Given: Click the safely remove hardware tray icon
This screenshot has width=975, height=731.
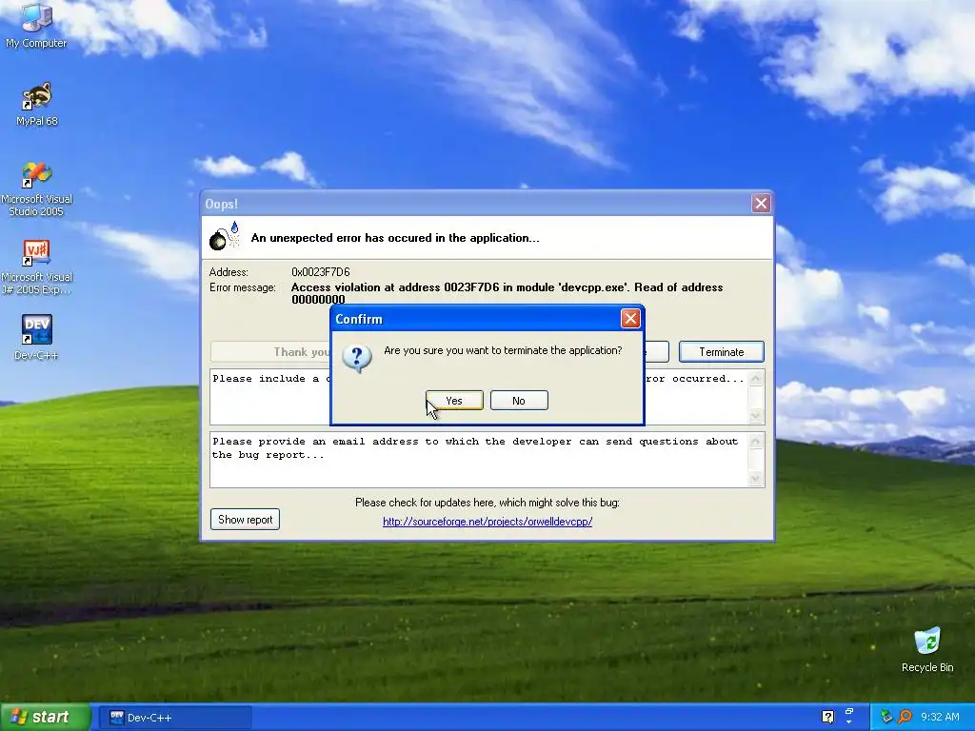Looking at the screenshot, I should pos(886,717).
